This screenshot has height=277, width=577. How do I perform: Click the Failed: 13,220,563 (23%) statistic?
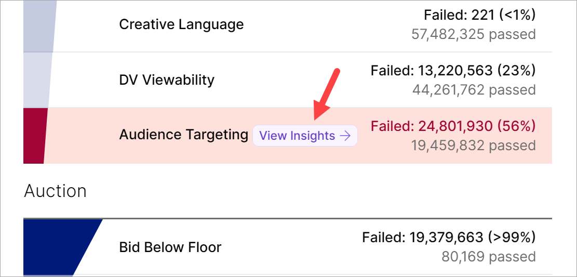coord(453,70)
